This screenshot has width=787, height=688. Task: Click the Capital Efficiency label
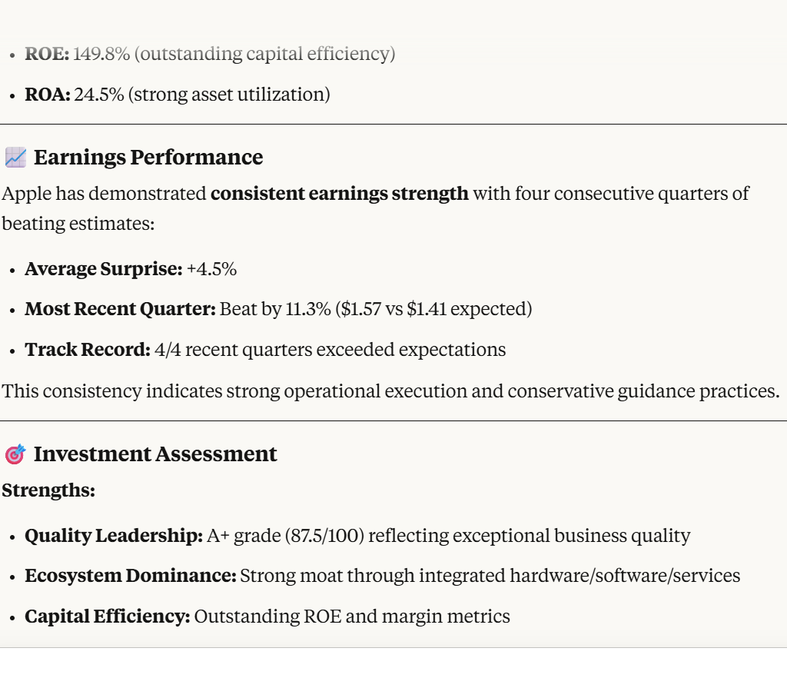click(x=108, y=617)
